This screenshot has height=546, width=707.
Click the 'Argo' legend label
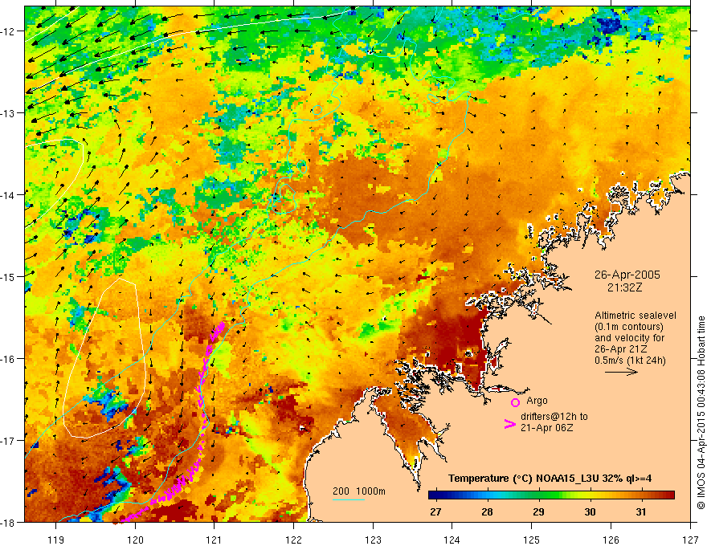[x=537, y=401]
